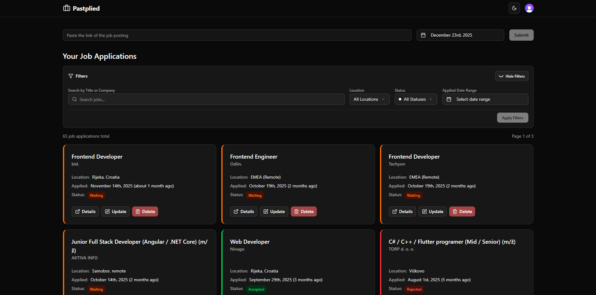The width and height of the screenshot is (596, 295).
Task: Click magnifier icon in job search field
Action: tap(74, 99)
